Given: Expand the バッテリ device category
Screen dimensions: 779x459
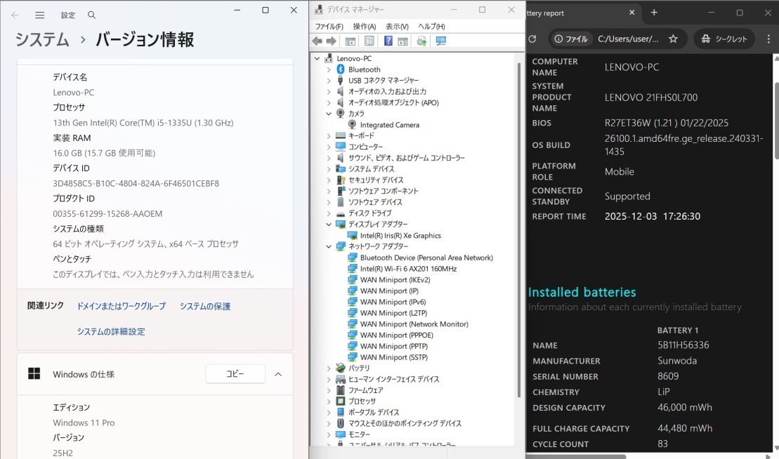Looking at the screenshot, I should [x=328, y=368].
